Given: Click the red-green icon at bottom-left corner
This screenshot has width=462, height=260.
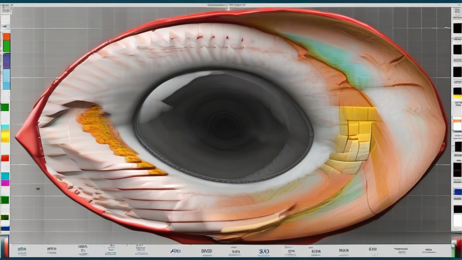Looking at the screenshot, I should pyautogui.click(x=5, y=251).
